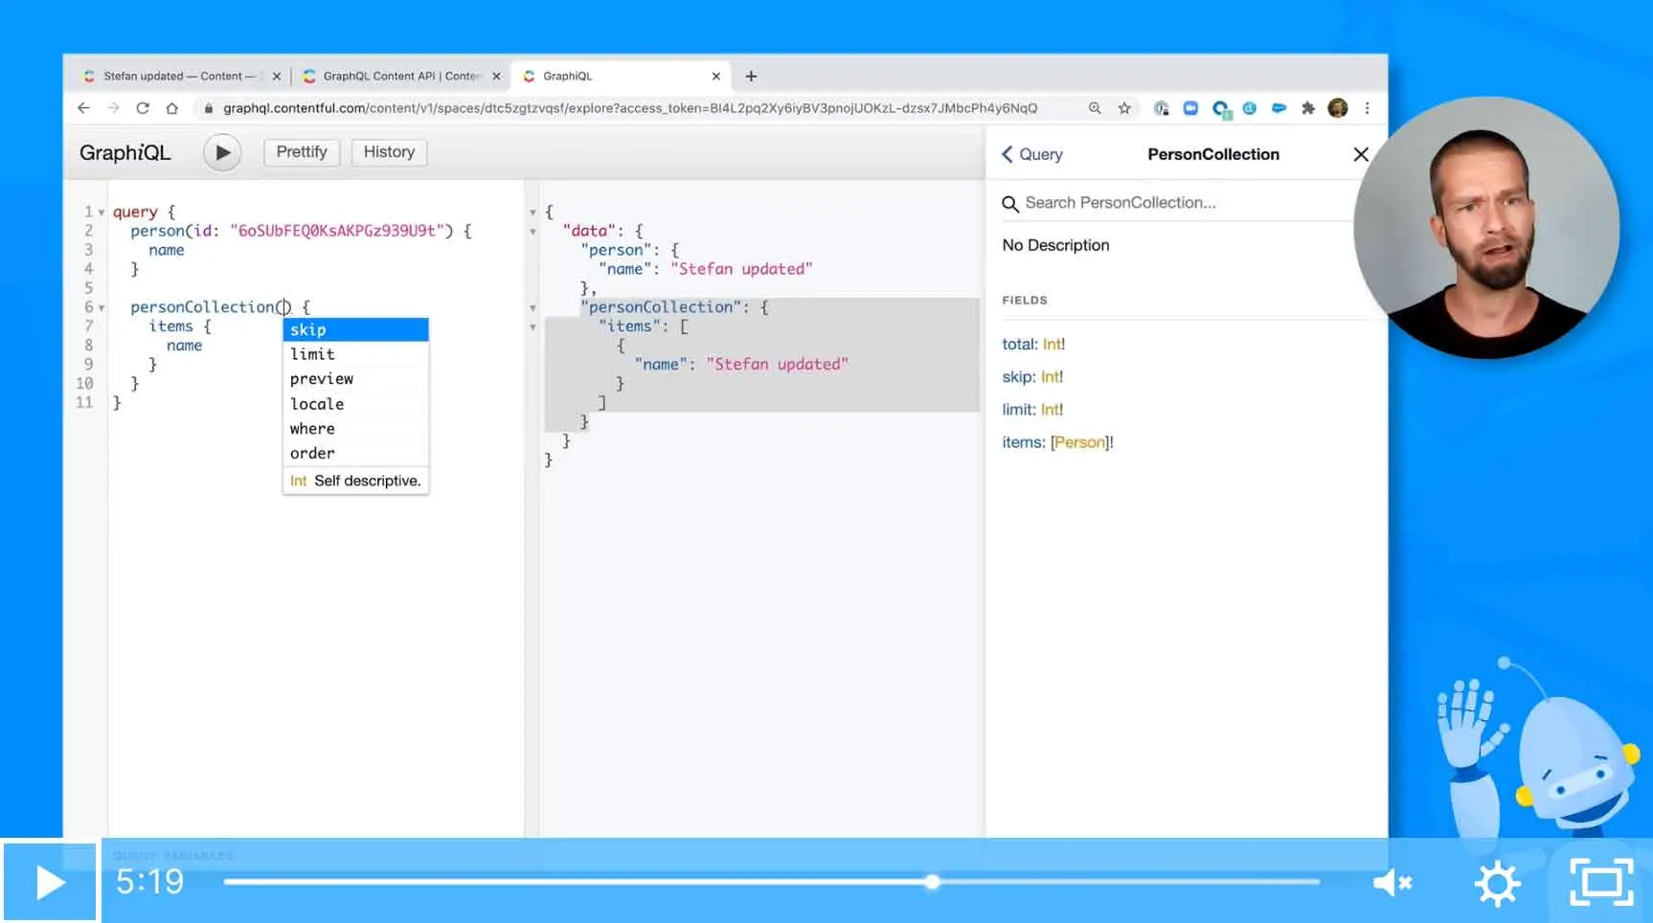
Task: Select 'skip' in autocomplete list
Action: pyautogui.click(x=355, y=329)
